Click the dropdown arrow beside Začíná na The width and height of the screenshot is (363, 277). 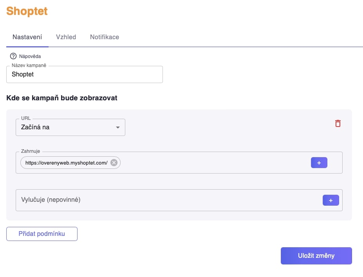117,127
